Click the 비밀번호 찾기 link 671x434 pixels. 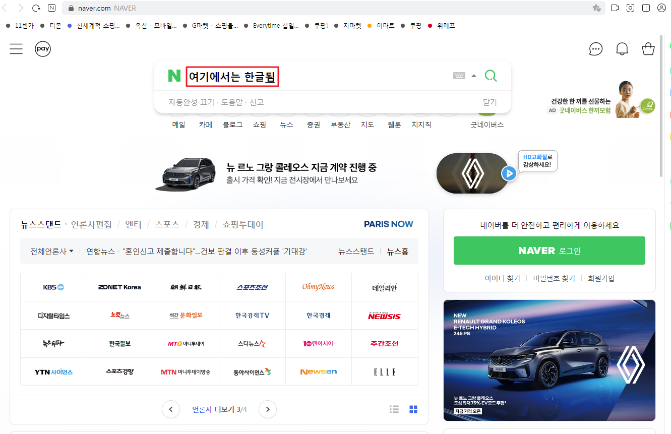[x=554, y=278]
